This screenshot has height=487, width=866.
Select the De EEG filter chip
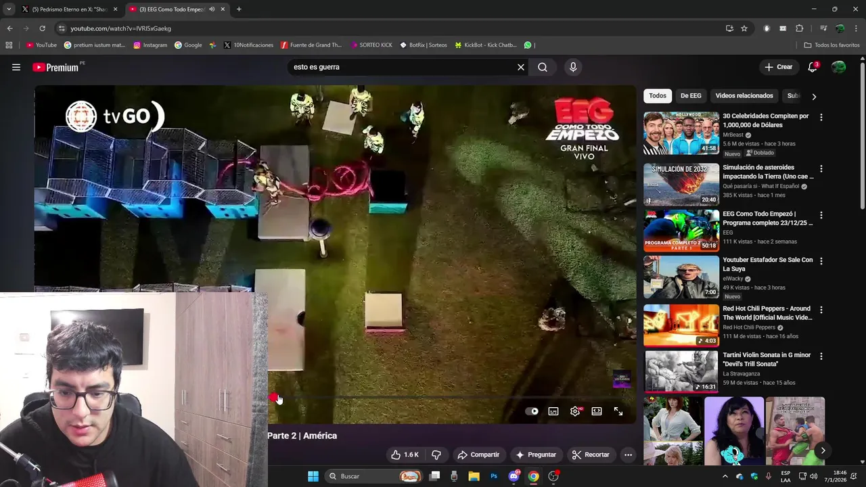pyautogui.click(x=691, y=96)
